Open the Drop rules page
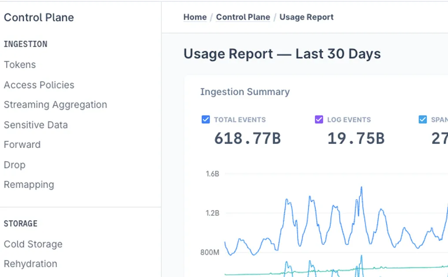Image resolution: width=448 pixels, height=277 pixels. click(x=15, y=165)
